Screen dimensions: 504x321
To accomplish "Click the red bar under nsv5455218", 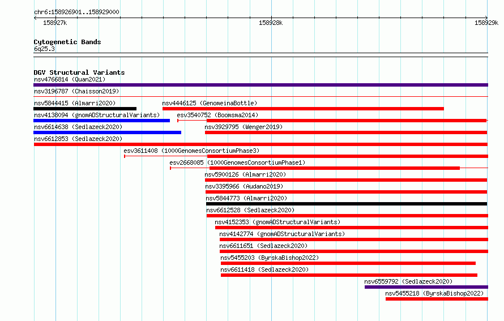I will [x=437, y=299].
